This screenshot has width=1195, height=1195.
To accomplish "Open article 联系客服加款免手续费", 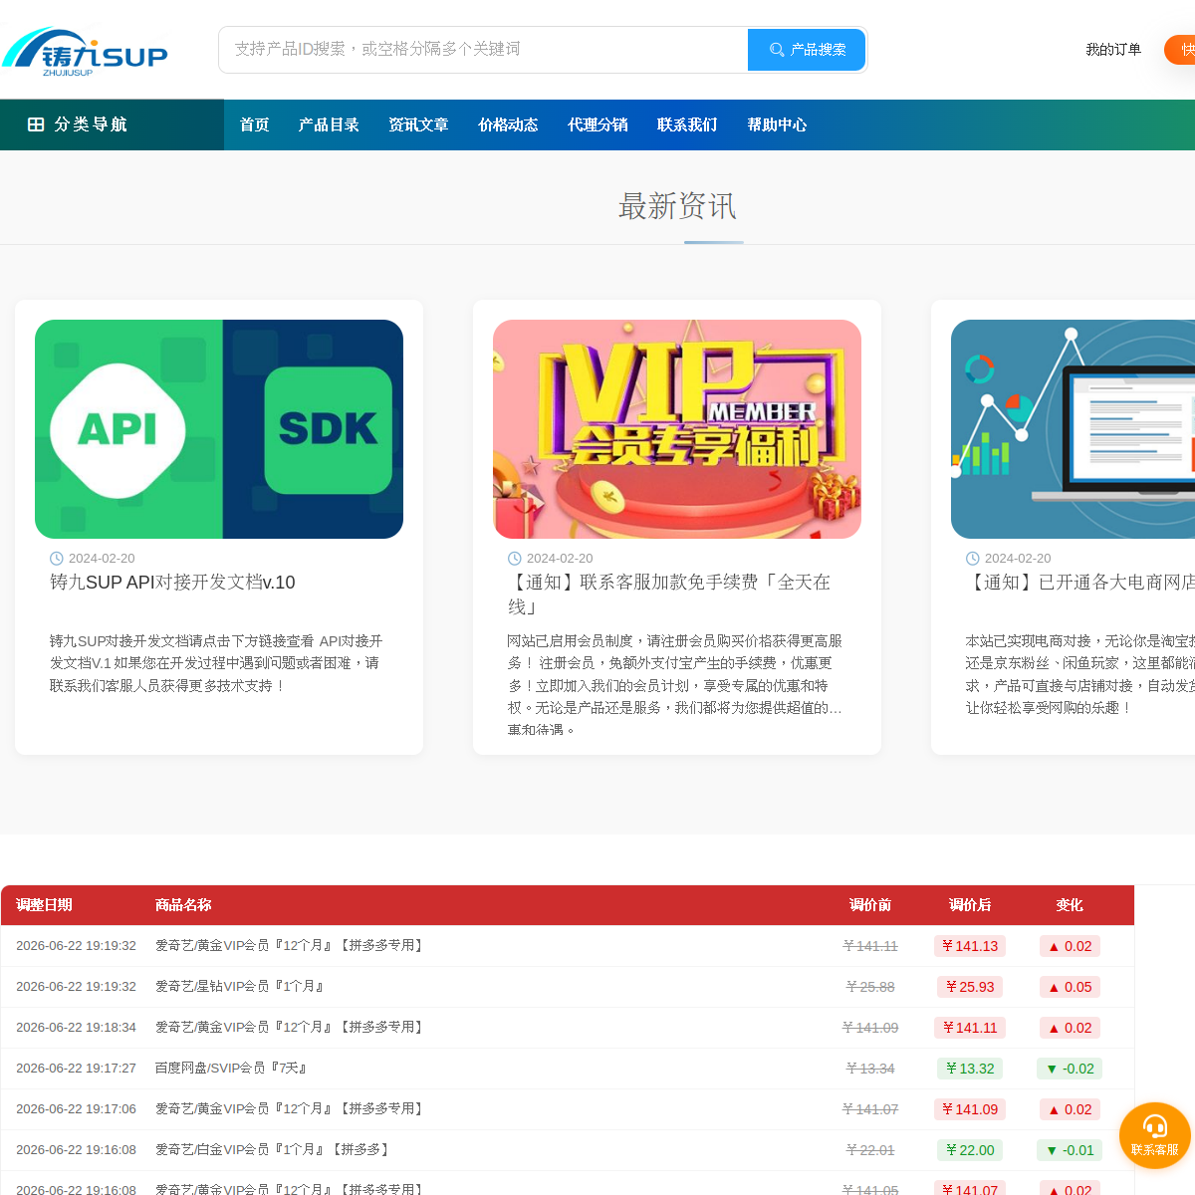I will (x=669, y=595).
